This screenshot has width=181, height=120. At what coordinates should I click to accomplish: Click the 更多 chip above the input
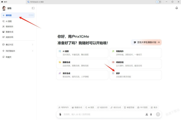coord(154,107)
